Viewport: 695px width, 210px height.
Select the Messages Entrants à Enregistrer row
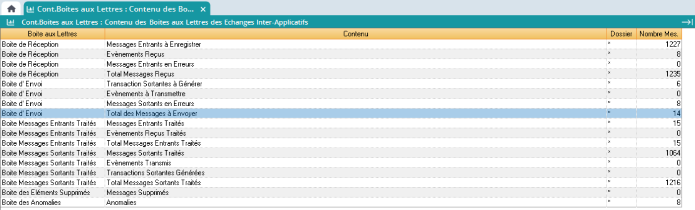click(x=153, y=44)
